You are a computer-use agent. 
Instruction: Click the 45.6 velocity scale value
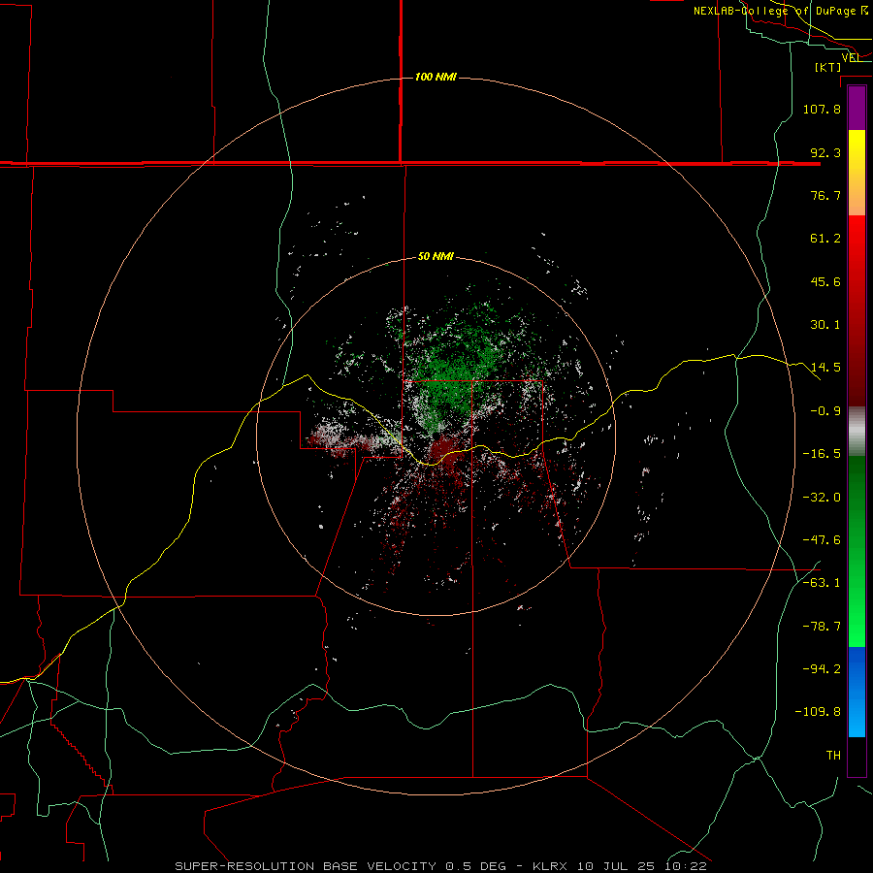click(825, 281)
